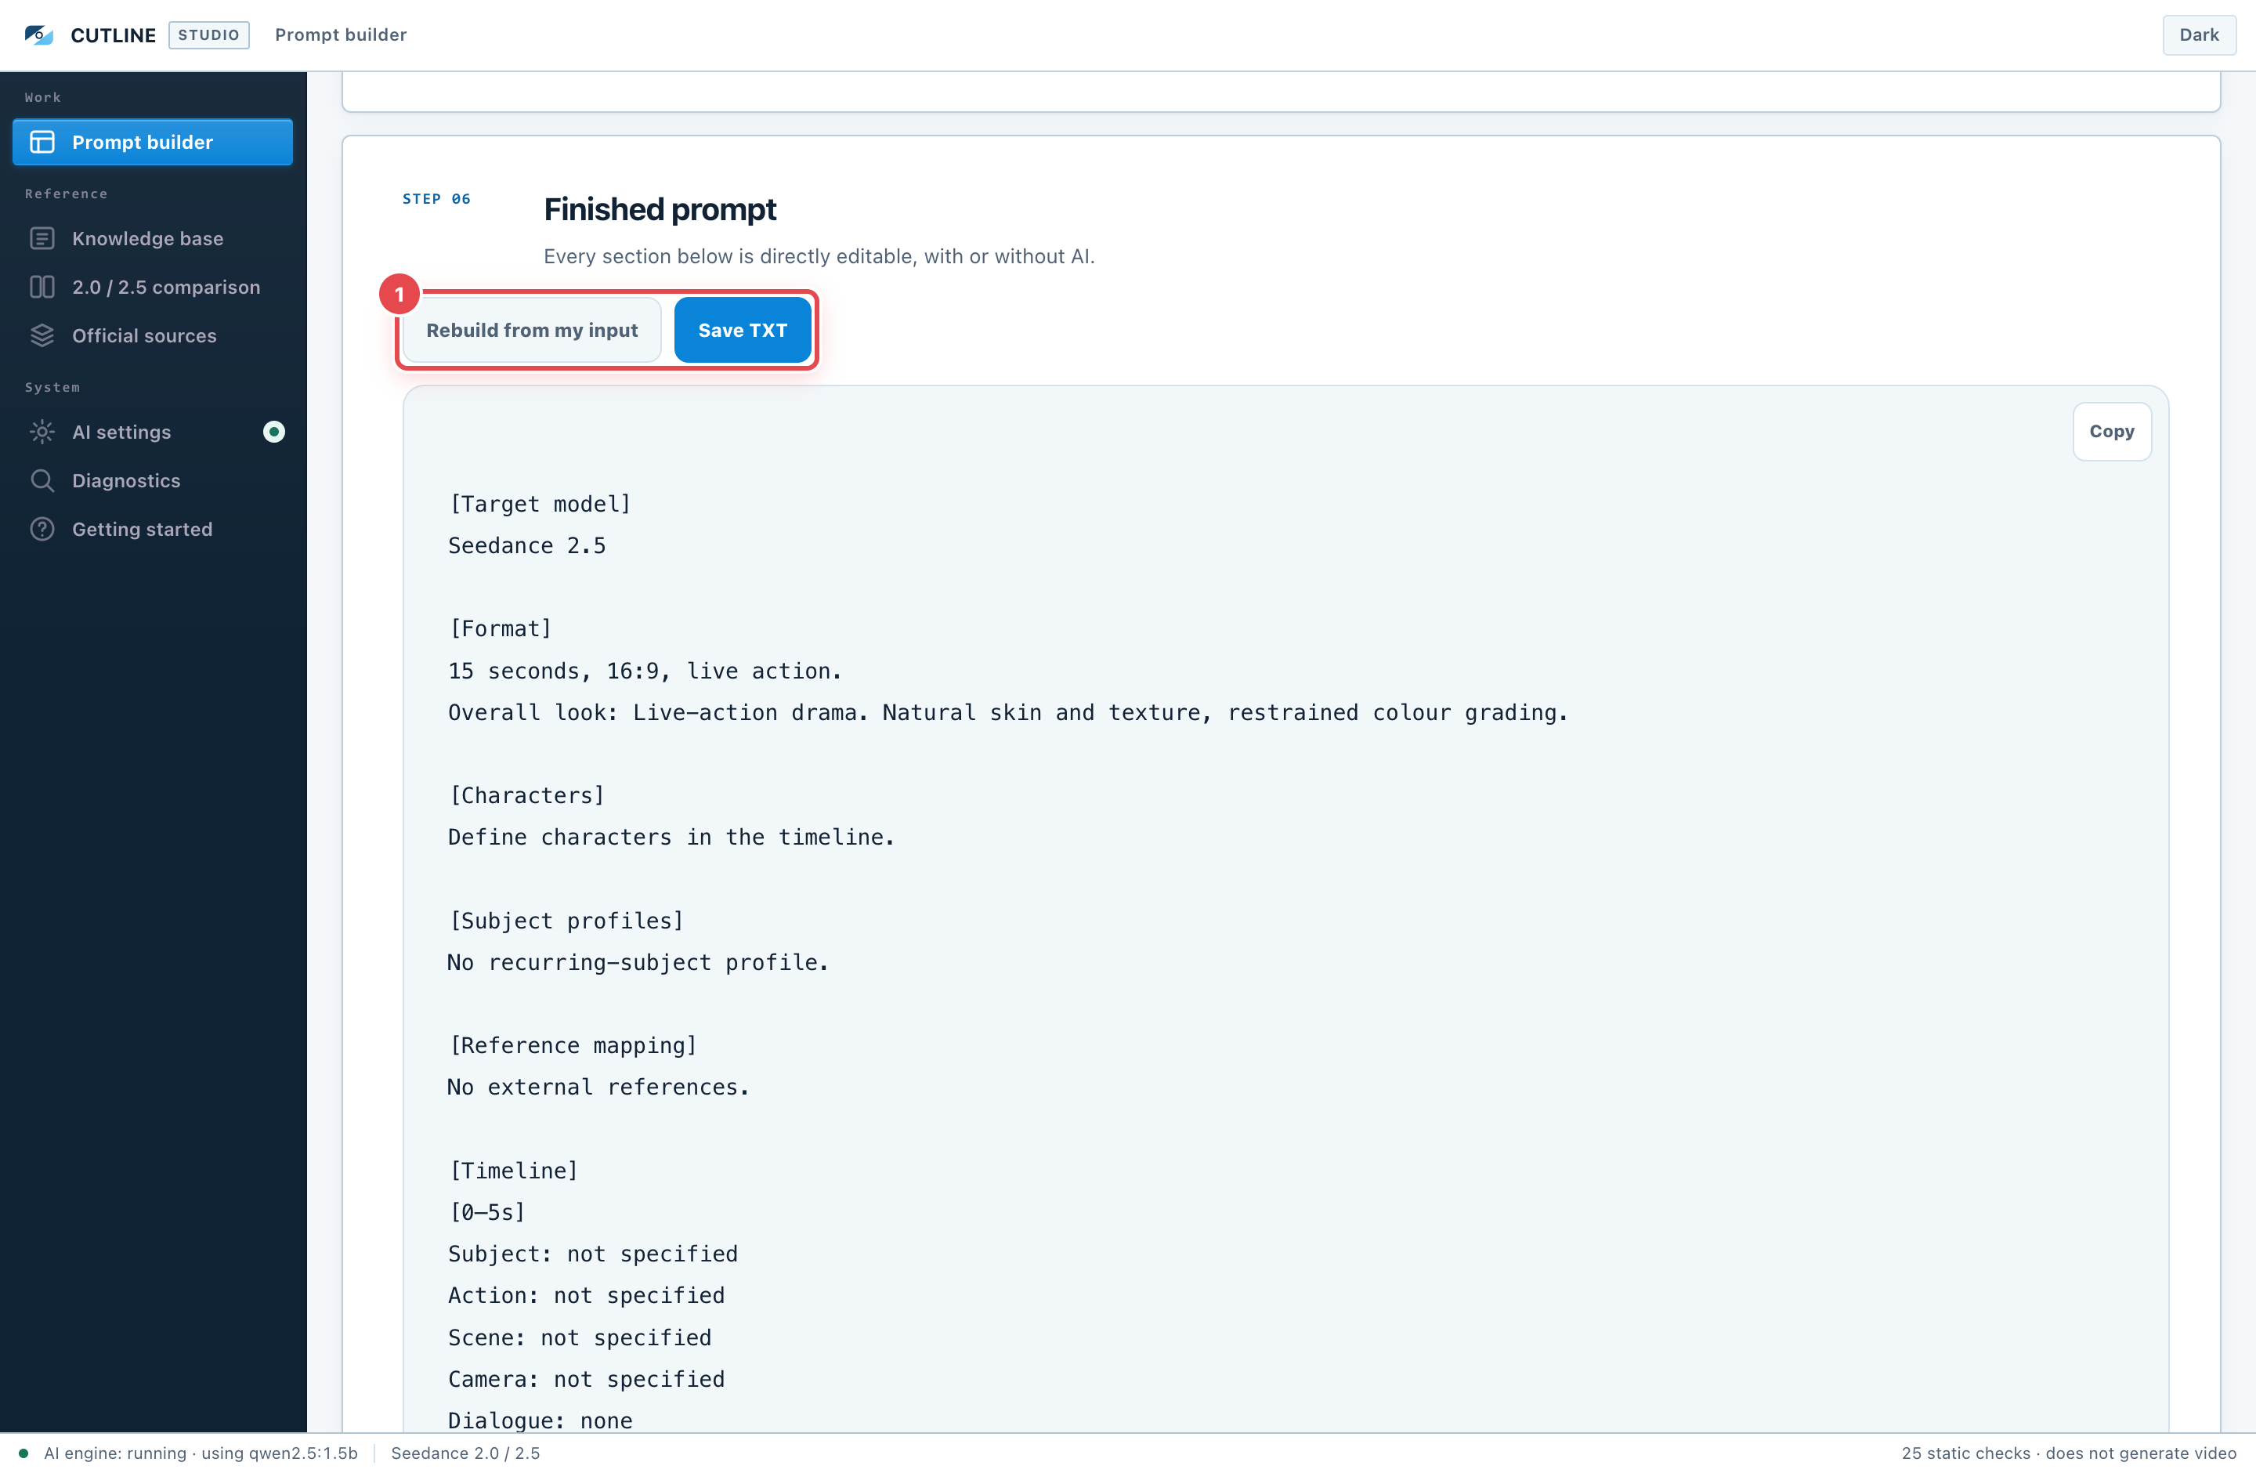Click 'Scene: not specified' line

(579, 1337)
